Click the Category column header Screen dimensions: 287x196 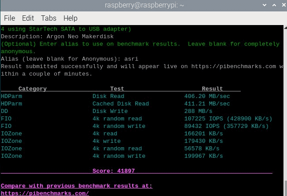32,89
